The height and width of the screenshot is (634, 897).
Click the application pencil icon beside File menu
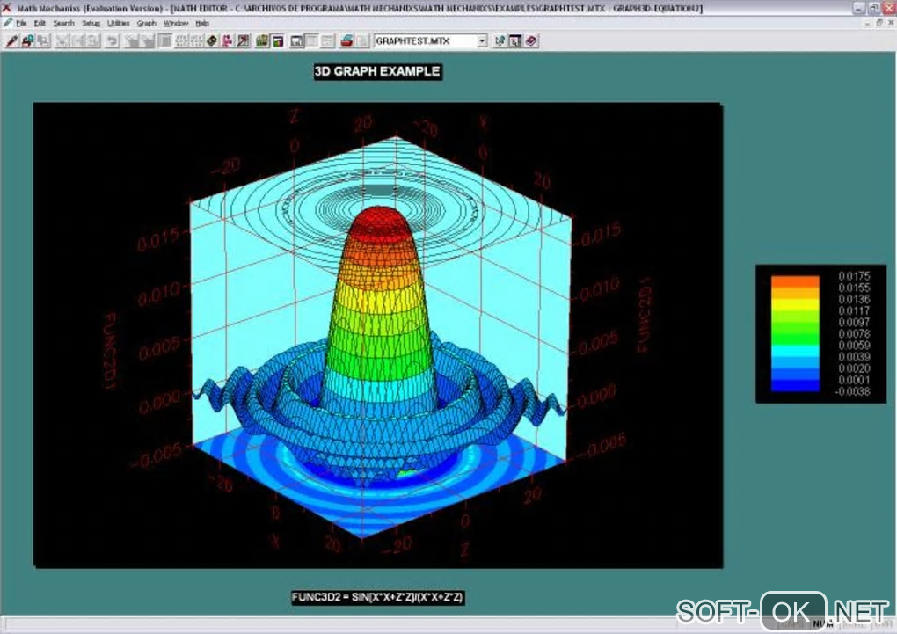pyautogui.click(x=7, y=23)
